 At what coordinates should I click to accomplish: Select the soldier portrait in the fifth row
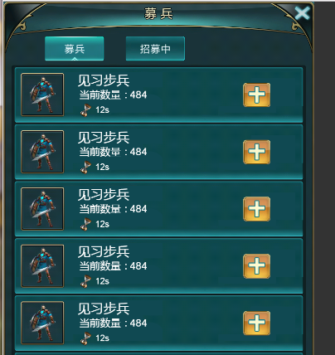click(x=42, y=323)
